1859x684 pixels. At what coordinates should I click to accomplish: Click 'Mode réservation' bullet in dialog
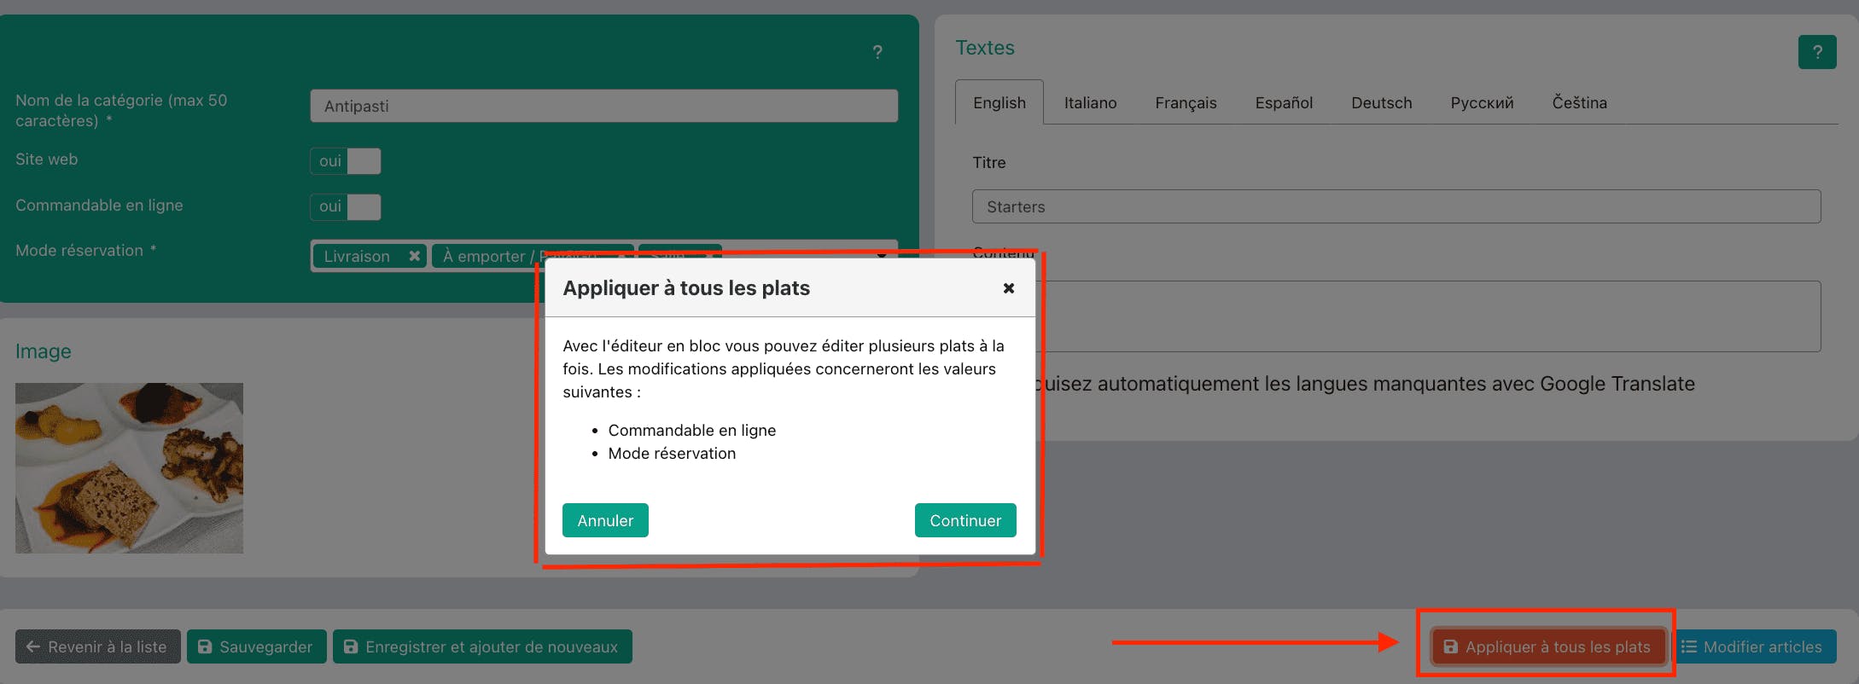pos(672,453)
